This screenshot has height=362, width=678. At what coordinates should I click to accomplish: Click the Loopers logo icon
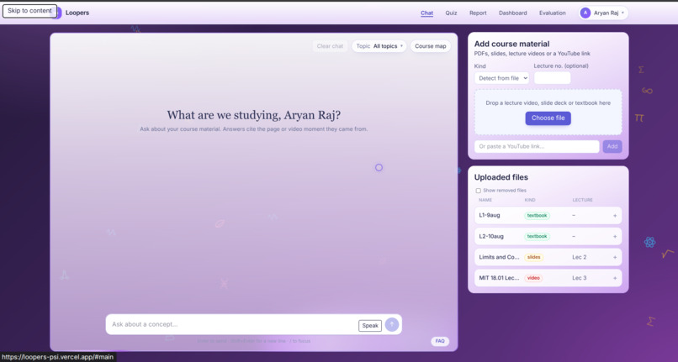pyautogui.click(x=58, y=13)
